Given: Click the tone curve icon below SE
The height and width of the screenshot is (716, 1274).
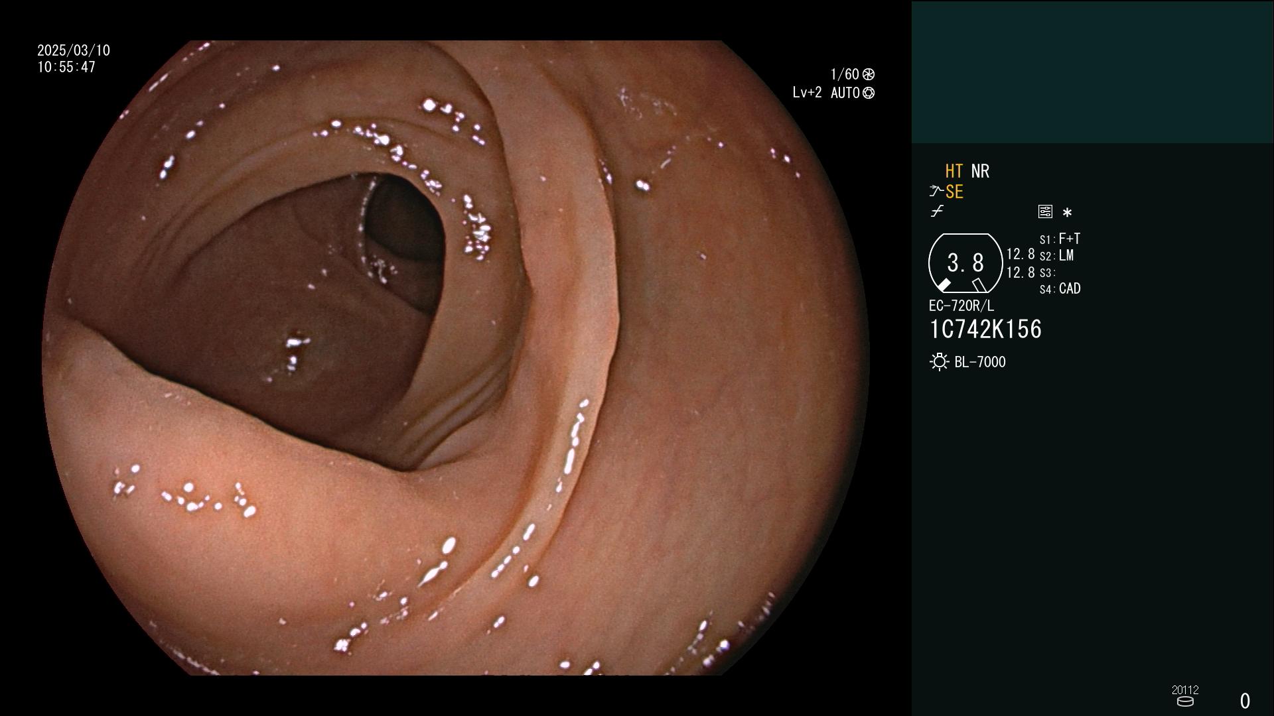Looking at the screenshot, I should [x=937, y=211].
